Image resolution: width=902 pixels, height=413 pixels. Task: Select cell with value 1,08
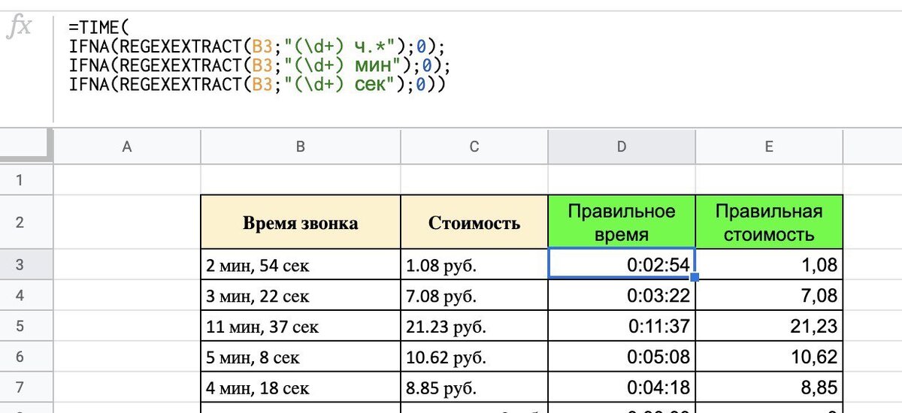(769, 264)
